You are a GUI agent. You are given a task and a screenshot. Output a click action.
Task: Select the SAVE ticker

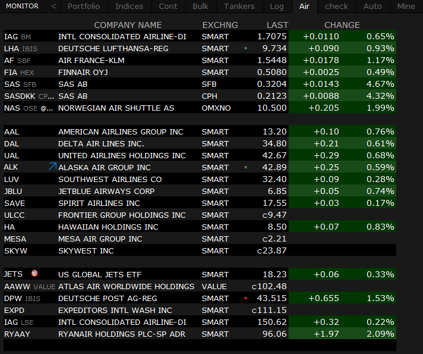[14, 203]
